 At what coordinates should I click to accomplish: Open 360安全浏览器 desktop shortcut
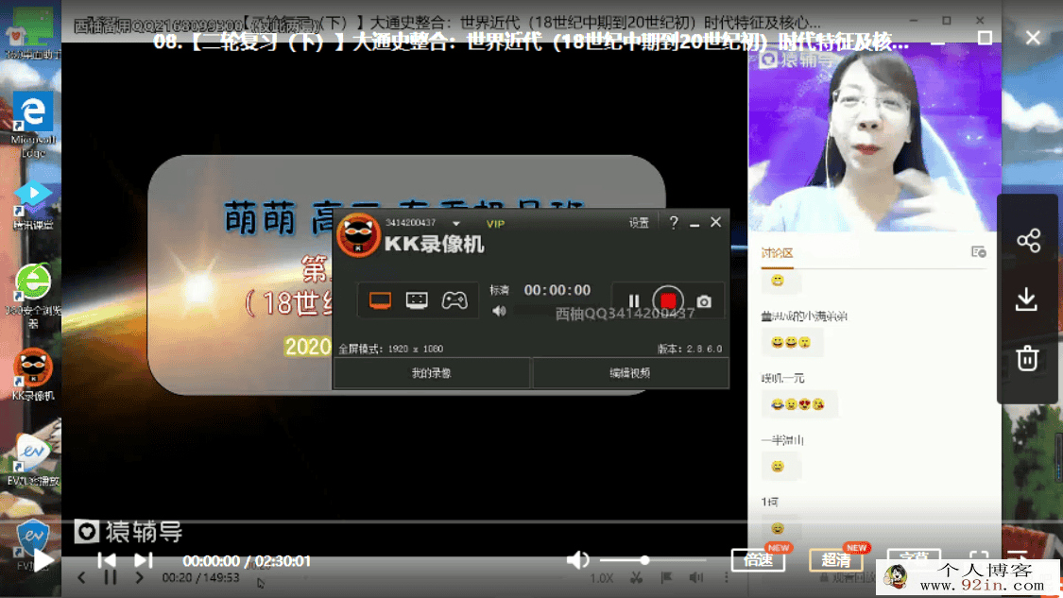point(32,295)
